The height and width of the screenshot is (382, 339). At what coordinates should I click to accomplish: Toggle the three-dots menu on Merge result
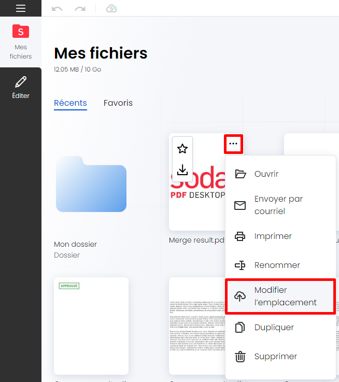click(233, 144)
